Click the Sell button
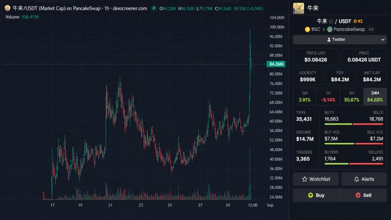This screenshot has height=220, width=391. [x=363, y=195]
